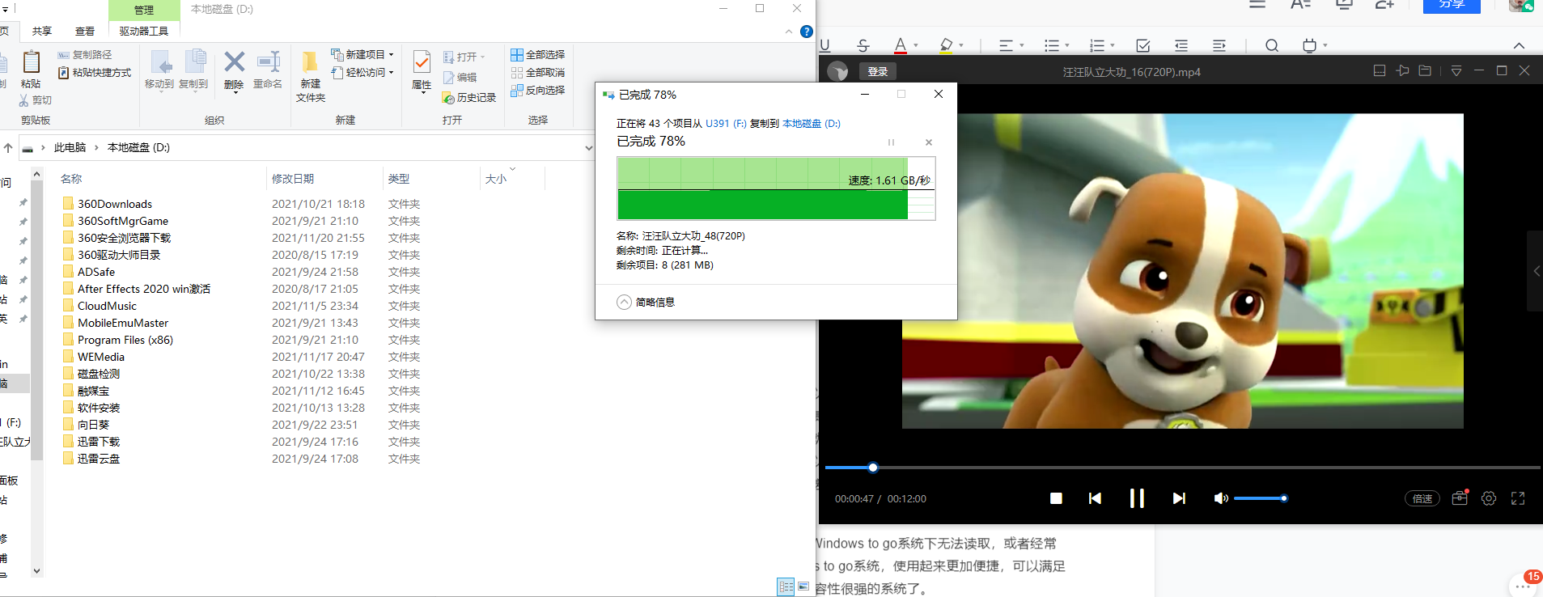Click Paste shortcut in Explorer ribbon
This screenshot has width=1543, height=597.
pyautogui.click(x=95, y=73)
